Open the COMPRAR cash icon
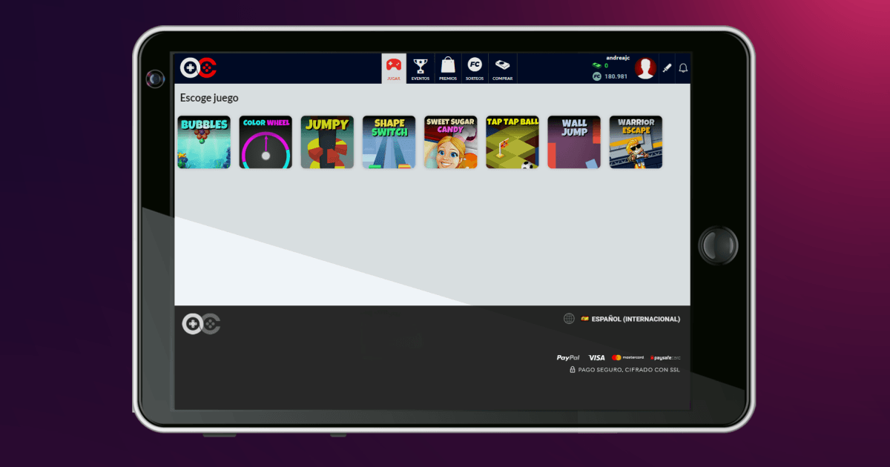 503,67
